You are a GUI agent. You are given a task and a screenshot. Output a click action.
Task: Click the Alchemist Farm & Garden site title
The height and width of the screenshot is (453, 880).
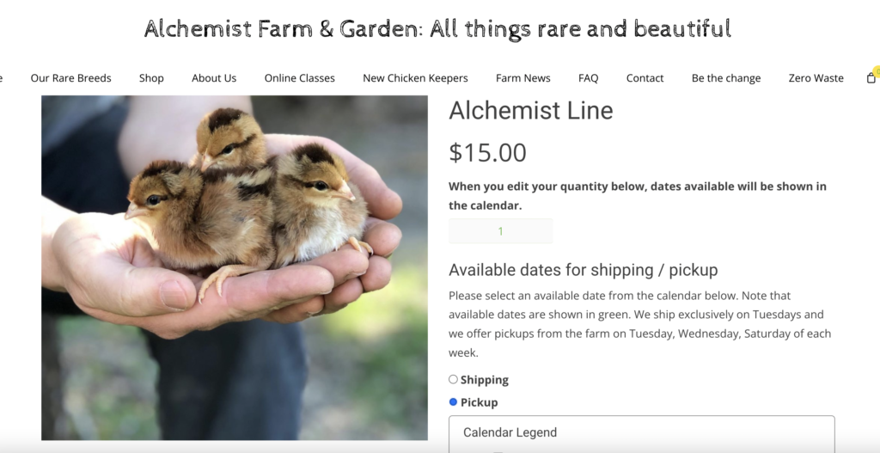tap(437, 28)
